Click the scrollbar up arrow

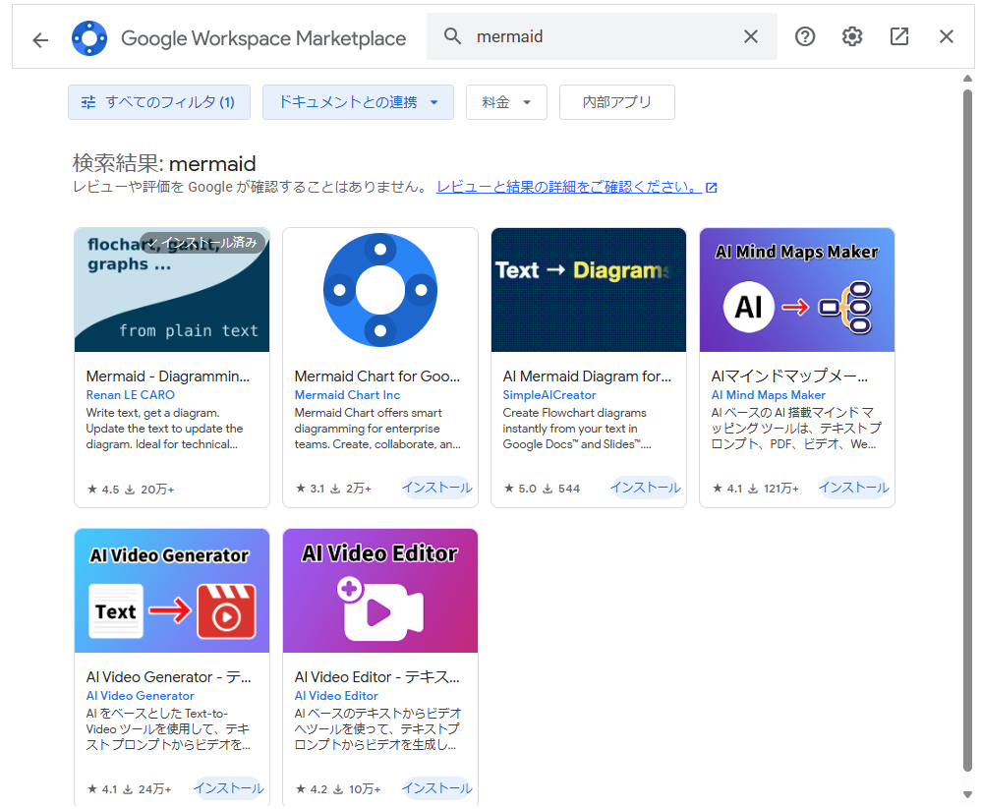[x=967, y=79]
